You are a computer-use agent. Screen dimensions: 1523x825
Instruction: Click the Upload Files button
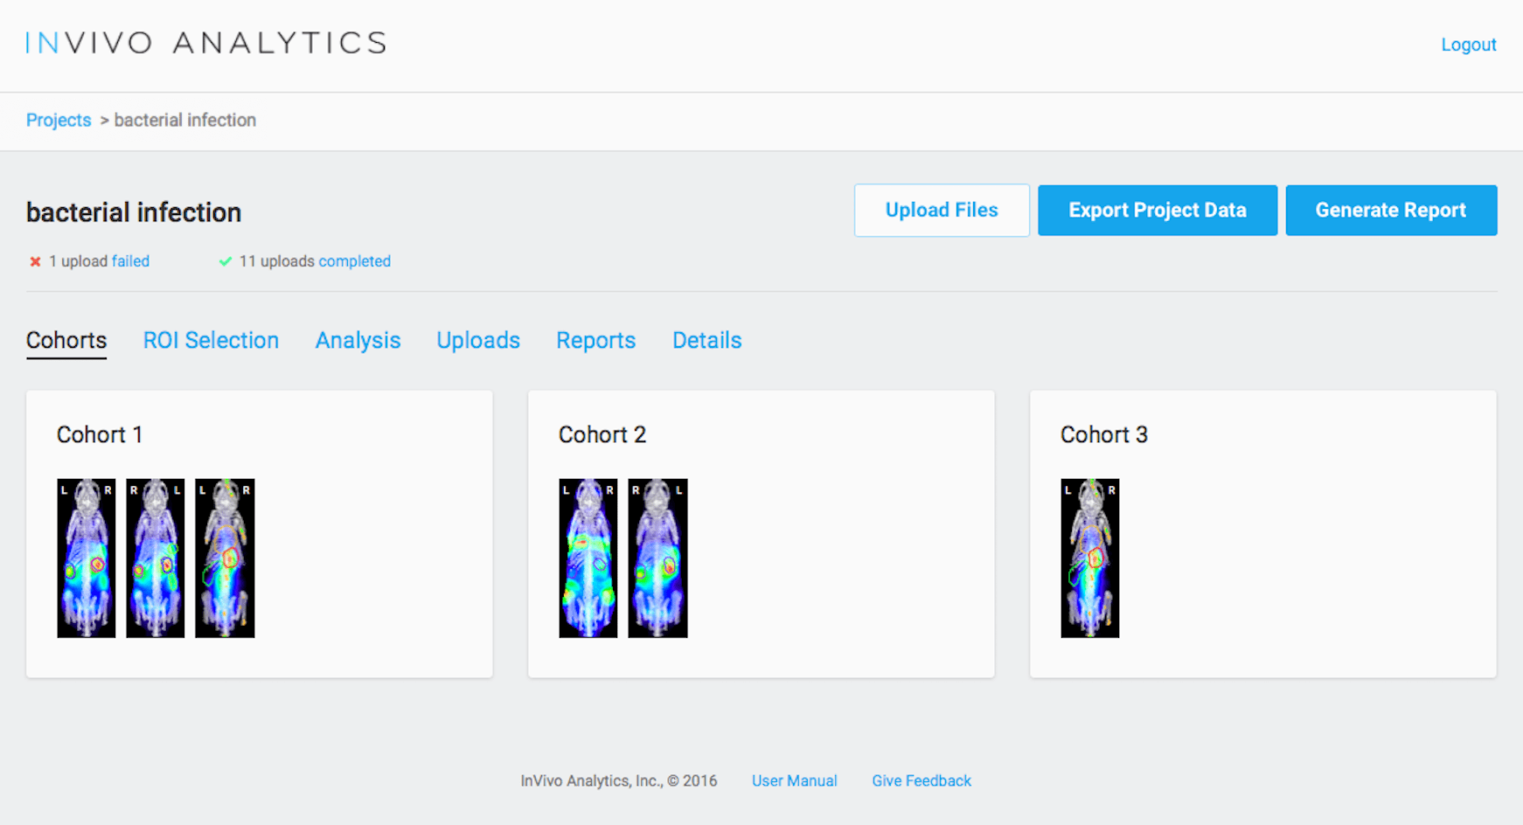pos(942,210)
